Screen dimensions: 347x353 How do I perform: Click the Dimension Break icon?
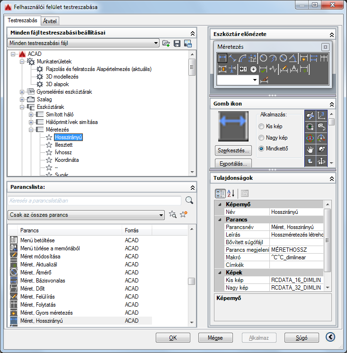[232, 69]
